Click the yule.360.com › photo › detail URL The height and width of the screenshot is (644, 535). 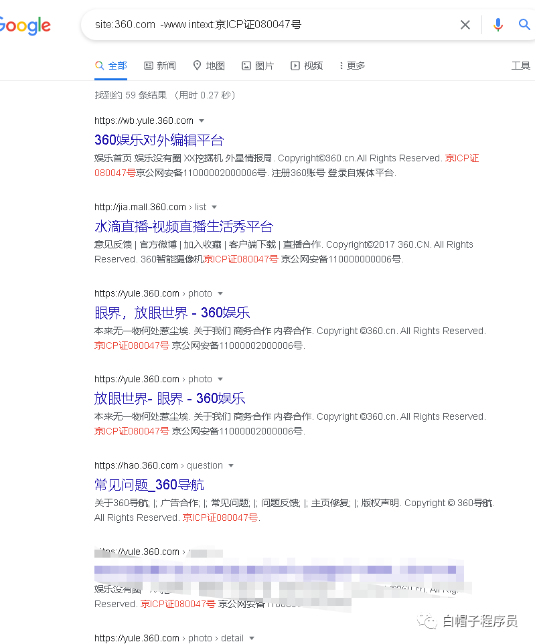point(169,638)
